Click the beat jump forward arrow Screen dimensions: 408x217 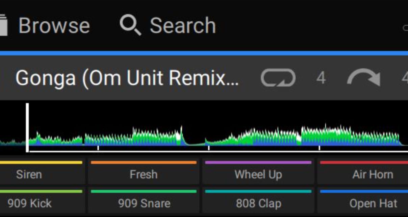click(364, 78)
